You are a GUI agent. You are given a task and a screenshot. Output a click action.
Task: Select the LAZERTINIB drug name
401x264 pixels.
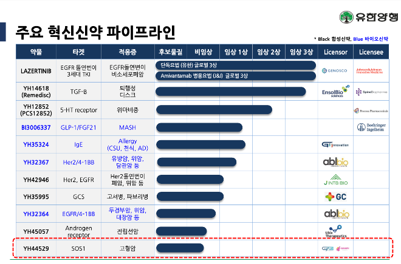click(36, 71)
